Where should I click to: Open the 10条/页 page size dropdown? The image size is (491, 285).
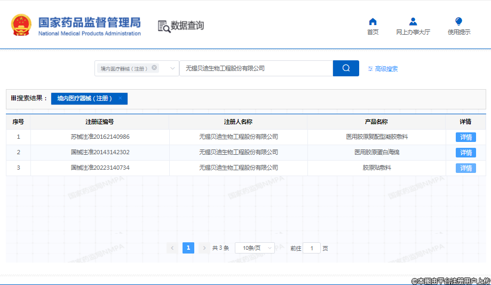[x=255, y=248]
